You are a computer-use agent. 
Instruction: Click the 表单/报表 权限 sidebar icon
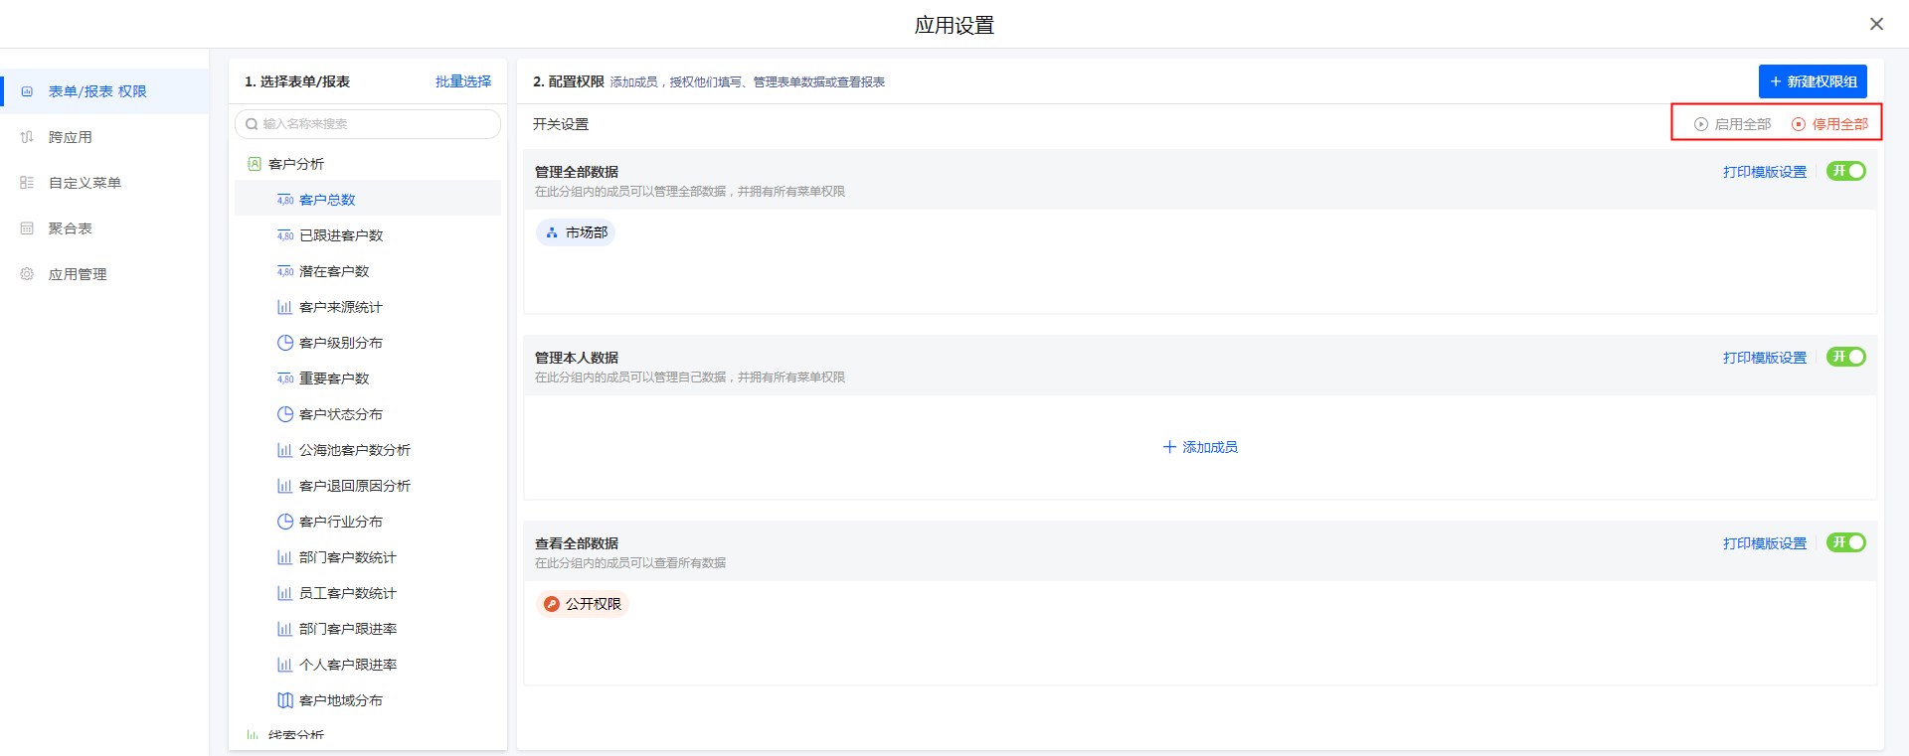click(x=28, y=91)
